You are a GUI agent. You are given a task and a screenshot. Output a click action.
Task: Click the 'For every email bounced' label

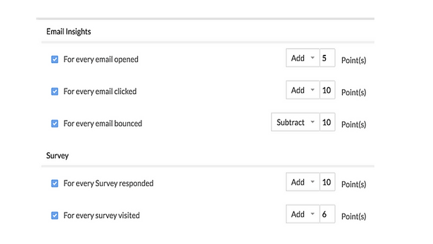tap(102, 124)
